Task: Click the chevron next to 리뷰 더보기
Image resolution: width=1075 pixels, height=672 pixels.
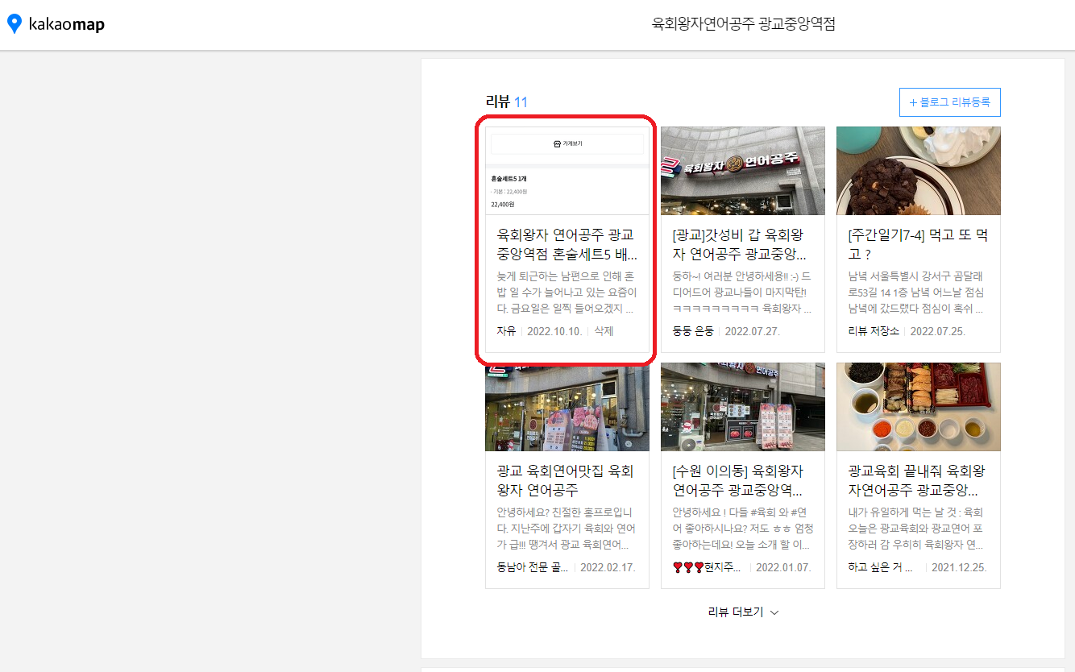Action: (774, 612)
